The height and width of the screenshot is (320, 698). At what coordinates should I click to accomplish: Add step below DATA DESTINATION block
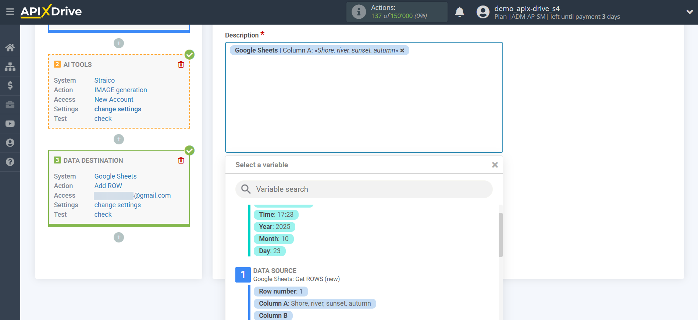[119, 237]
